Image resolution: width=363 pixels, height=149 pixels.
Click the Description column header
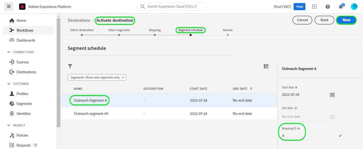click(153, 89)
